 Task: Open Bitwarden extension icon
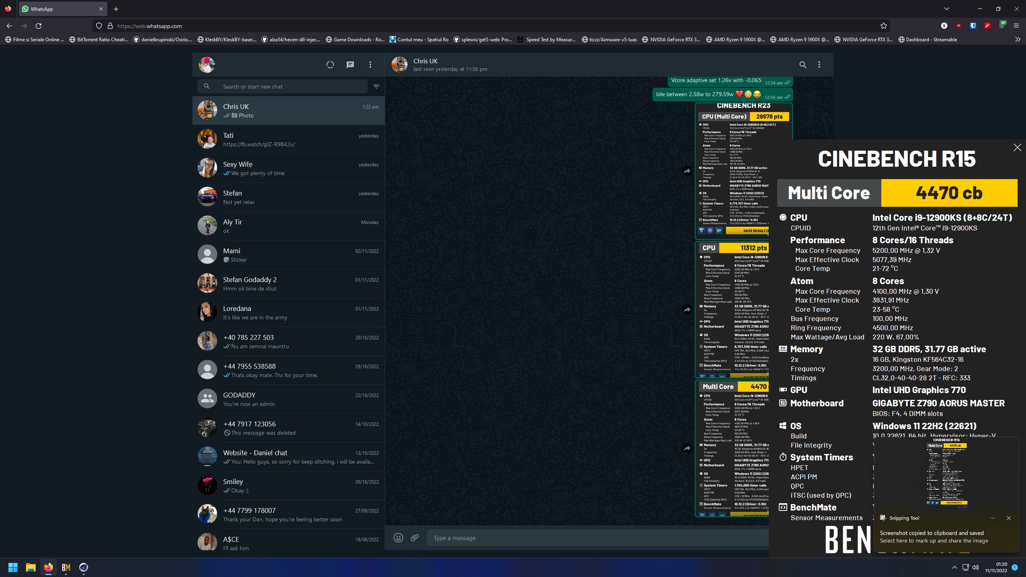tap(973, 26)
